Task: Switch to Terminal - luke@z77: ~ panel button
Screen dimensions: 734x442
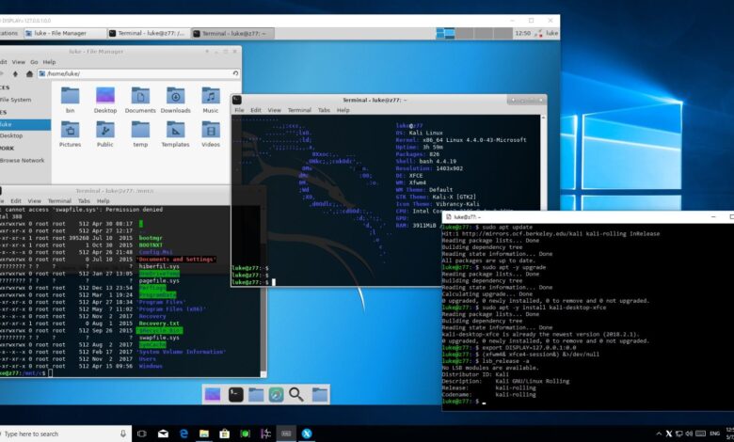Action: (x=232, y=33)
